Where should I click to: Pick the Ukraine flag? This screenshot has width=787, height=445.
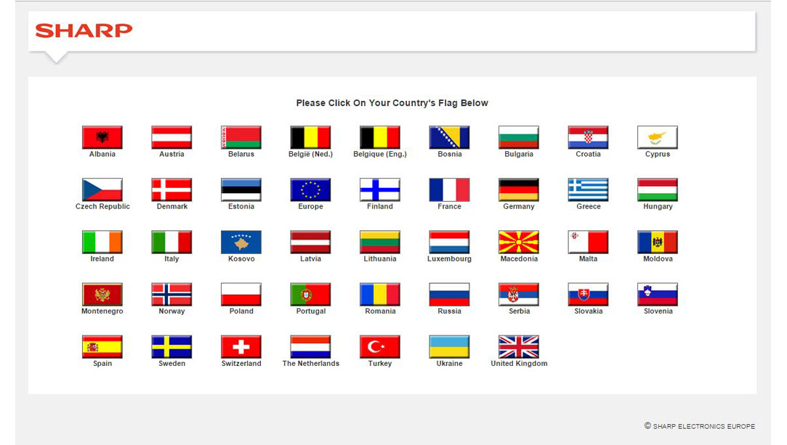pos(449,347)
